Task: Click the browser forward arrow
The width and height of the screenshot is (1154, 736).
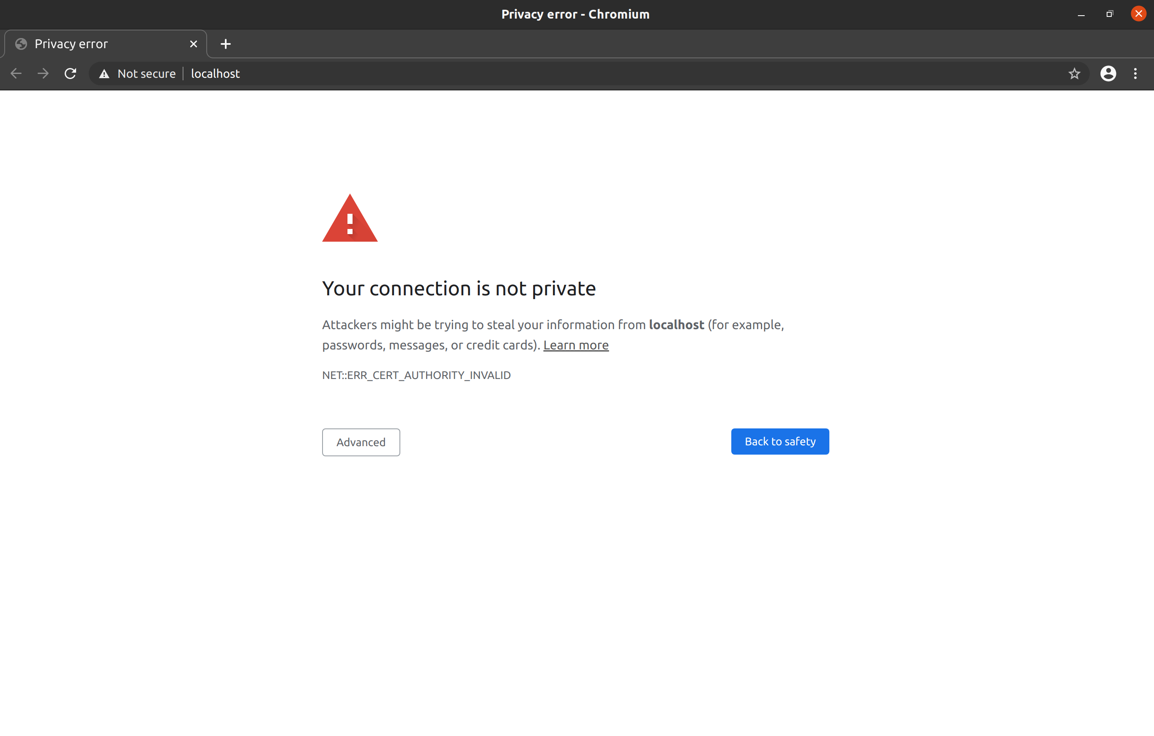Action: [43, 74]
